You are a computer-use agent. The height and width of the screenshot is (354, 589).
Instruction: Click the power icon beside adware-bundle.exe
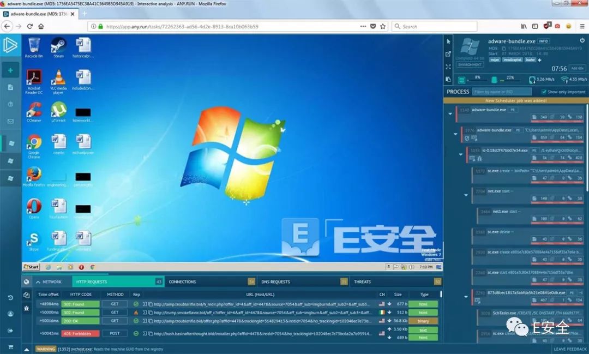point(582,40)
